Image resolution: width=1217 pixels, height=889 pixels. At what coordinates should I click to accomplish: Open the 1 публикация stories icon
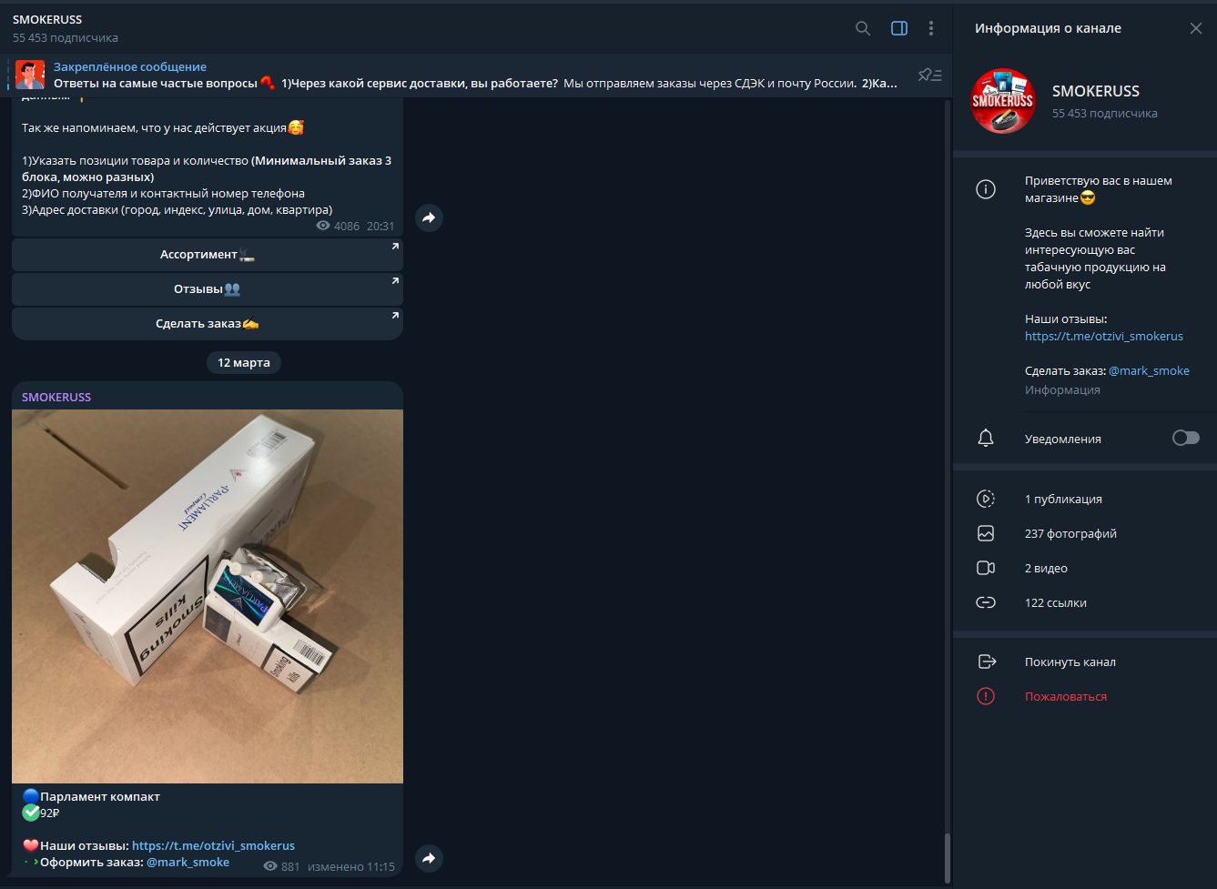click(986, 499)
